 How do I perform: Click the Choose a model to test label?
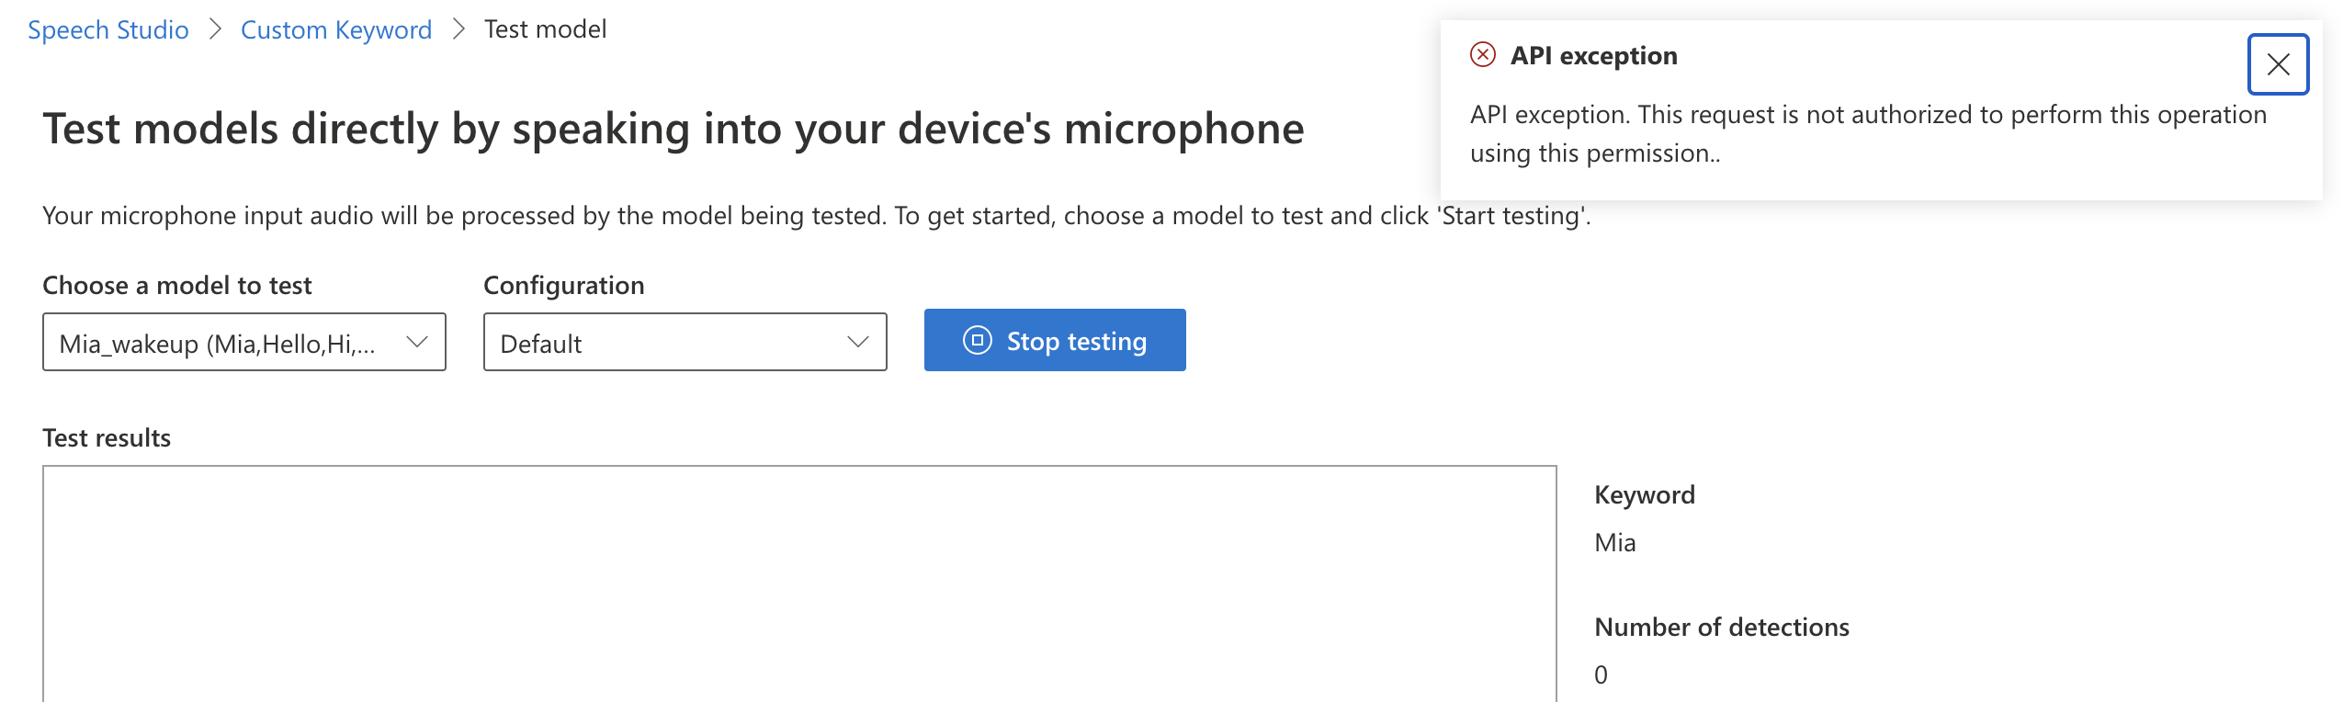pyautogui.click(x=177, y=286)
